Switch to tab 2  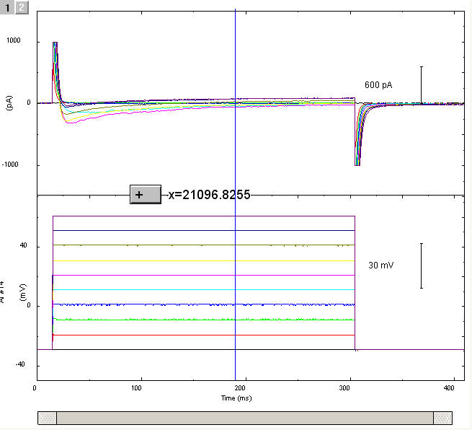[22, 6]
